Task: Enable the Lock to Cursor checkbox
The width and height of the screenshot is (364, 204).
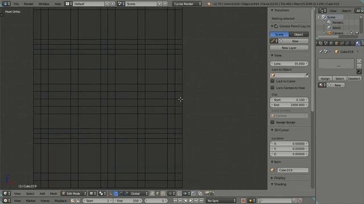Action: pyautogui.click(x=272, y=81)
